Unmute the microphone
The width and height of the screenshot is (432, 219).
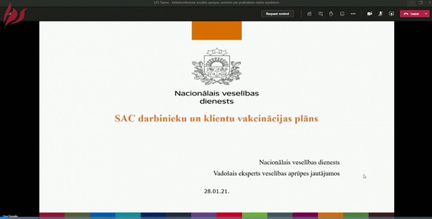(380, 14)
